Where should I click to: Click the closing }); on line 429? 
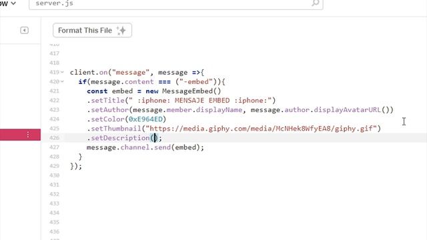pyautogui.click(x=76, y=166)
